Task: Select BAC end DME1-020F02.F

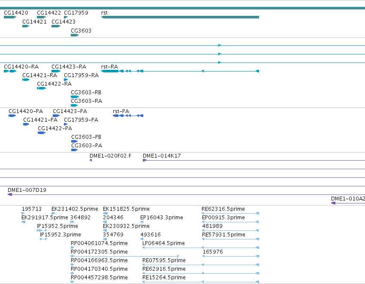Action: pyautogui.click(x=110, y=156)
